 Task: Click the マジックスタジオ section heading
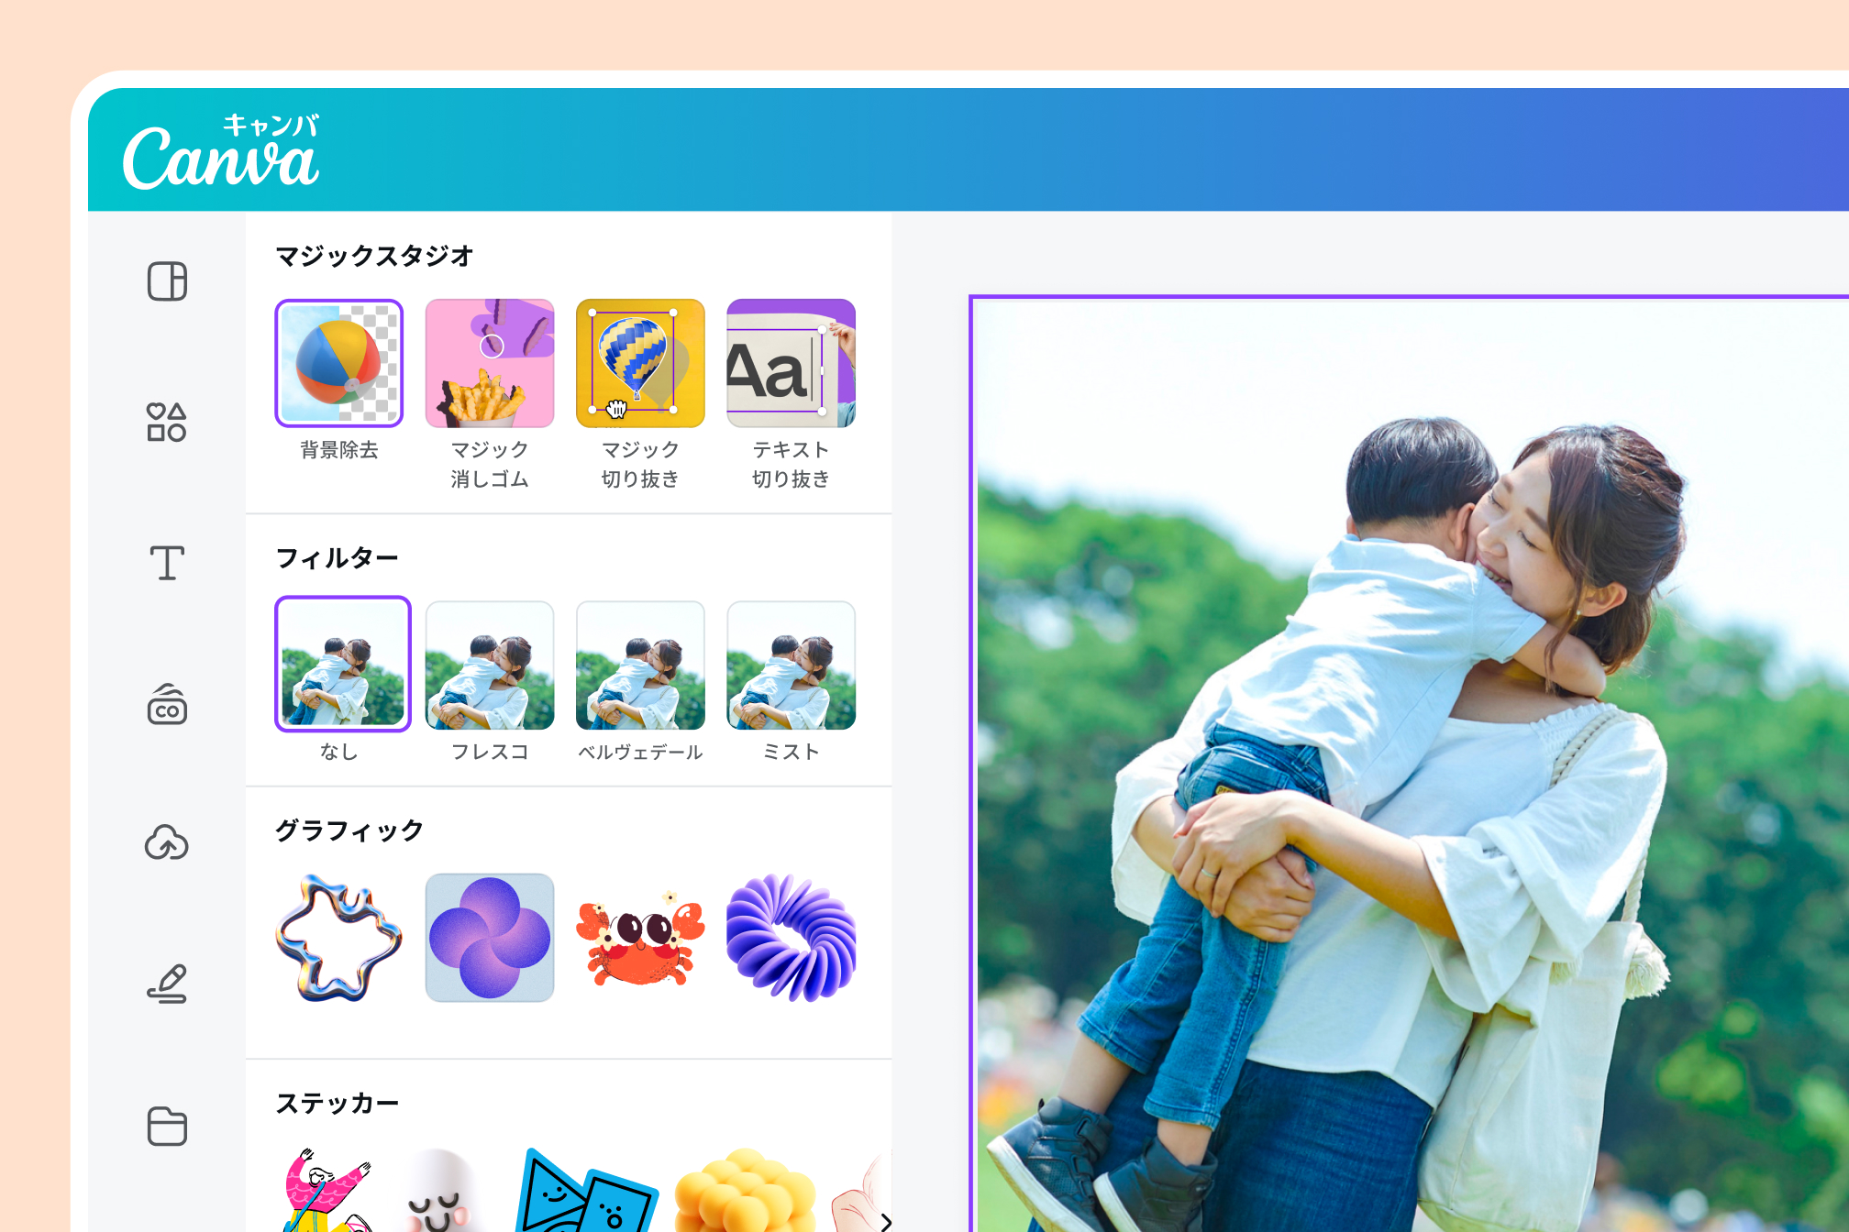click(x=374, y=256)
